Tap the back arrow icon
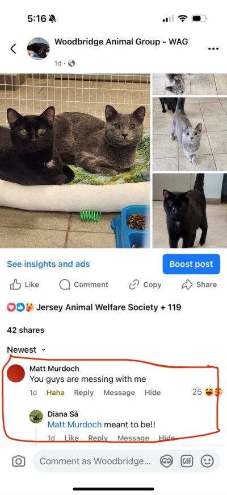 (x=13, y=48)
